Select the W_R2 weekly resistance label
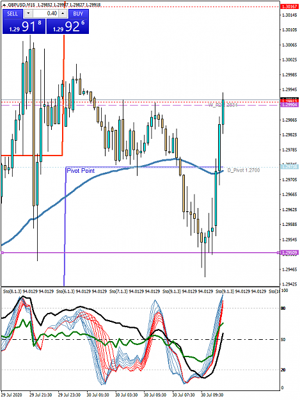 (223, 105)
